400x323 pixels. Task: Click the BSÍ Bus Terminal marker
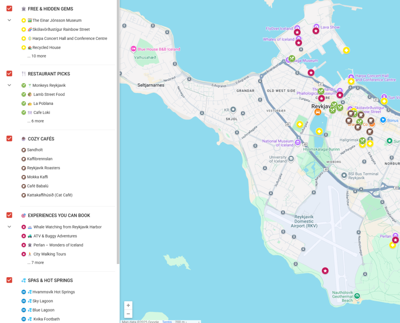pos(344,176)
